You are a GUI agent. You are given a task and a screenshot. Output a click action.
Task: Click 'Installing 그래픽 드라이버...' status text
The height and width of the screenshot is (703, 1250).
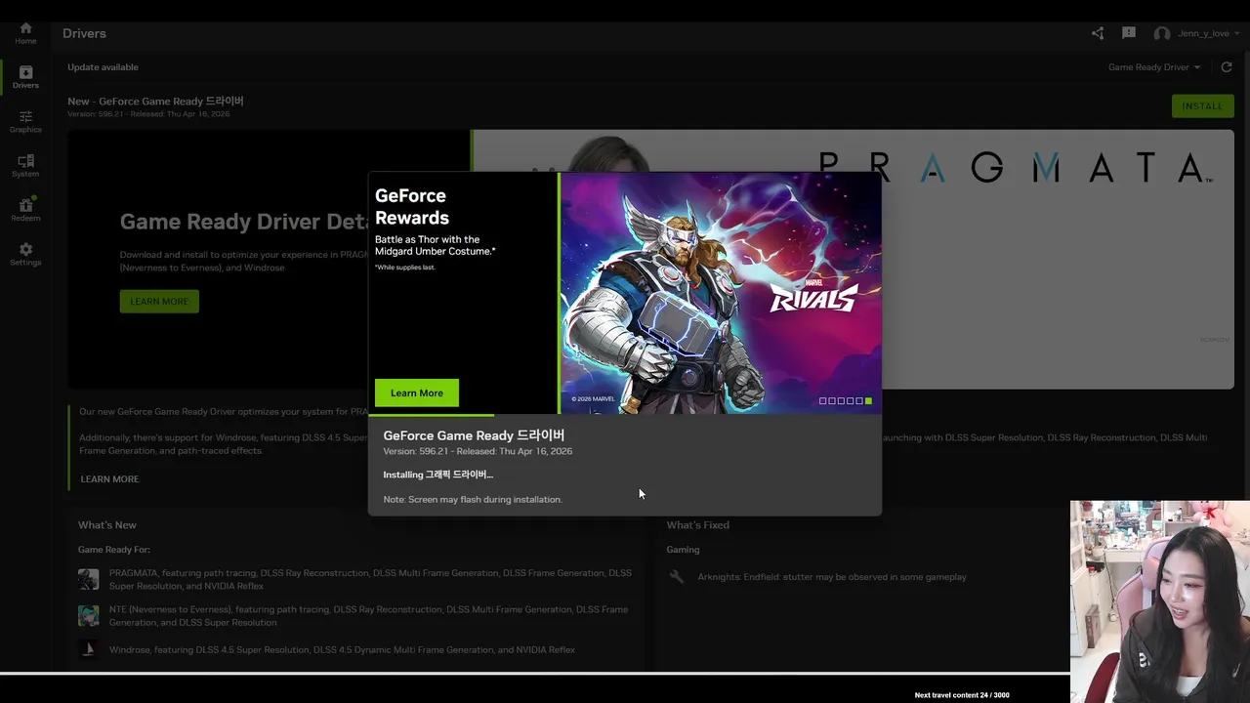tap(437, 475)
